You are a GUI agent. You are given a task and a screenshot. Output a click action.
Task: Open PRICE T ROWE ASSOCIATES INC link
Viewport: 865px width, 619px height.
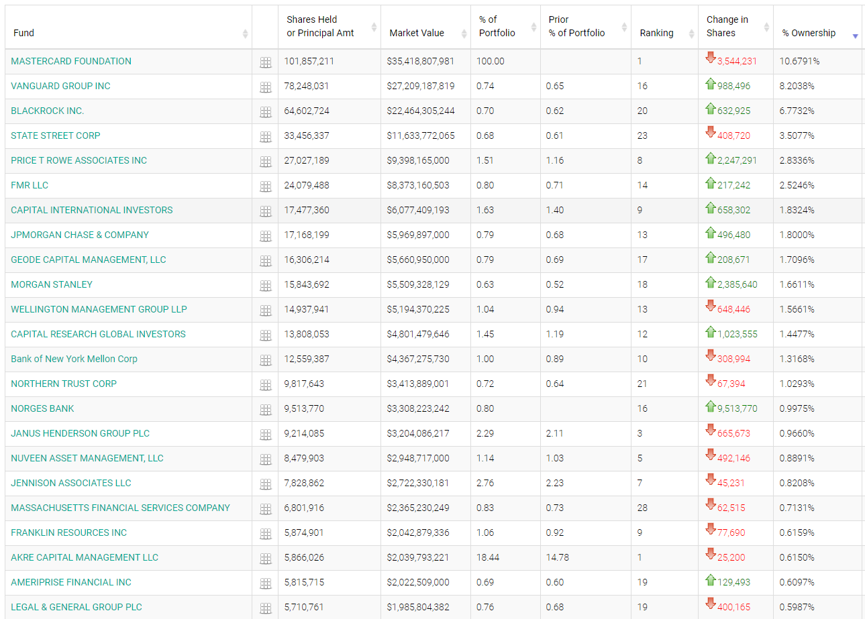[x=79, y=160]
